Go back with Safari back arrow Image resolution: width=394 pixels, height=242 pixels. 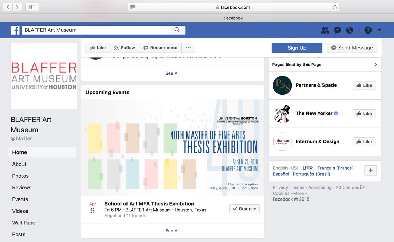click(8, 7)
